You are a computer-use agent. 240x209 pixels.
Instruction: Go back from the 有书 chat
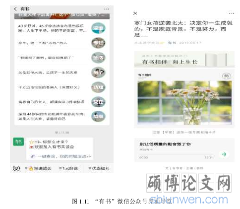(x=15, y=9)
